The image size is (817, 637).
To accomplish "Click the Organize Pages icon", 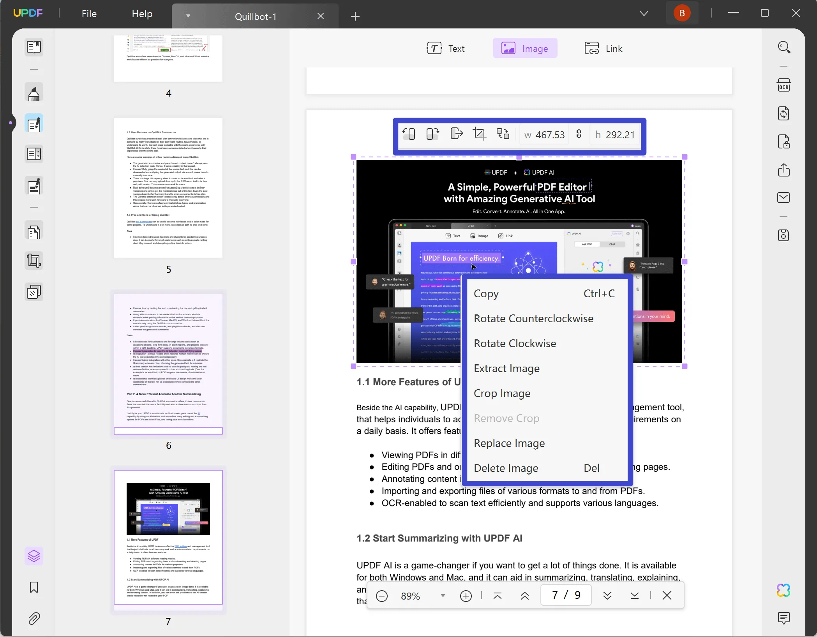I will tap(34, 231).
